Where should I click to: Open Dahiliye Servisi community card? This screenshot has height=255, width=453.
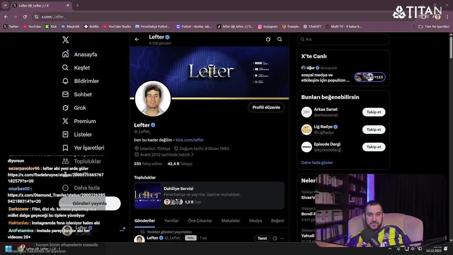coord(209,195)
